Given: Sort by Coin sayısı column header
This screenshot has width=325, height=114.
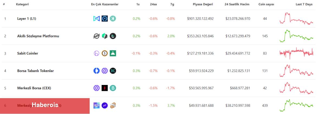Looking at the screenshot, I should coord(266,4).
